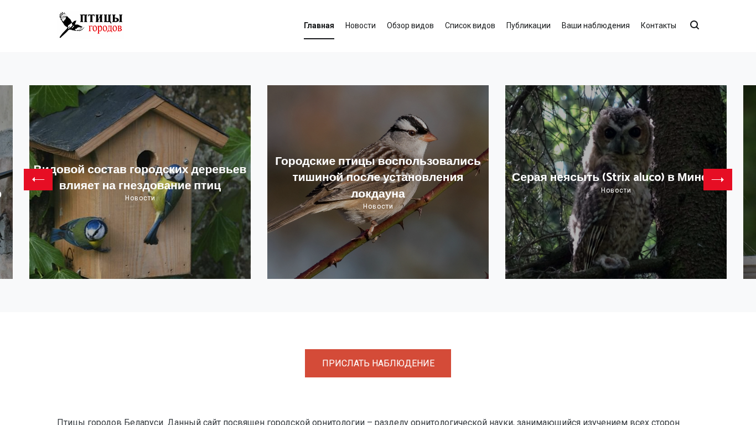The image size is (756, 425).
Task: Open the Новости menu item
Action: tap(360, 25)
